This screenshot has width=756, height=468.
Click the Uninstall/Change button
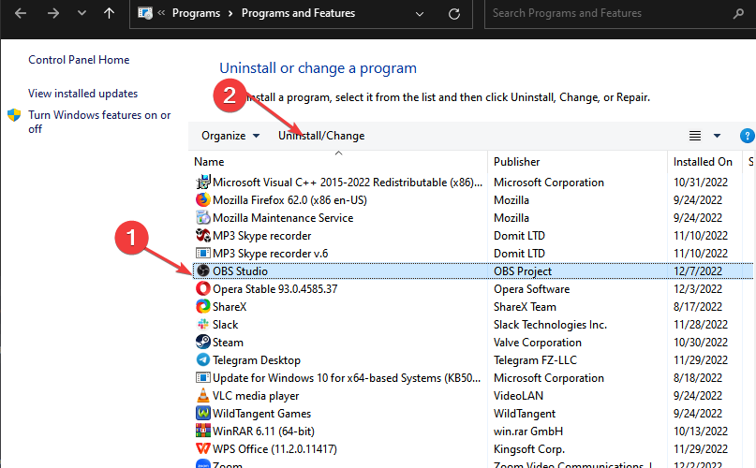(321, 136)
